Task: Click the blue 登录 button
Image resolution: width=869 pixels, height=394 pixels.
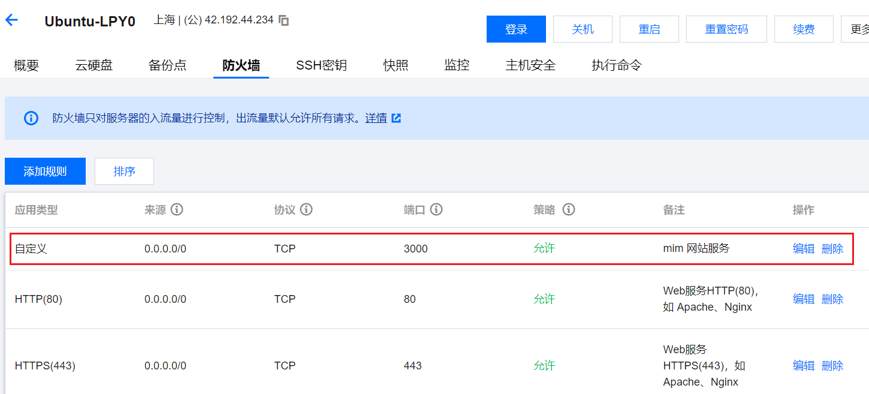Action: [516, 29]
